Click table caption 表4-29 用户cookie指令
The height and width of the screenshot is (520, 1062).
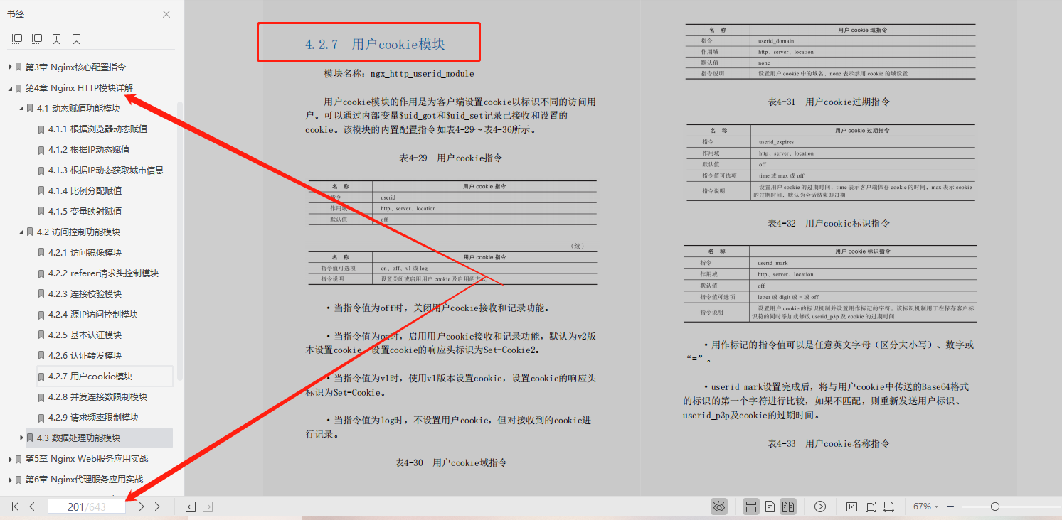(451, 158)
